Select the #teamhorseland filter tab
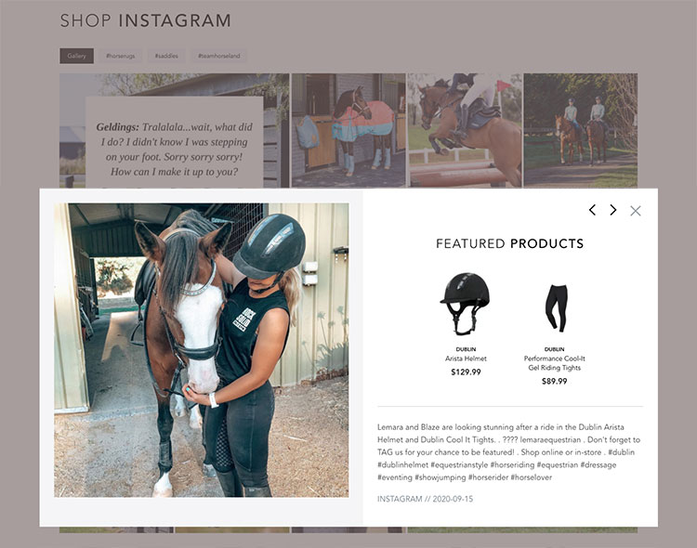 (218, 56)
